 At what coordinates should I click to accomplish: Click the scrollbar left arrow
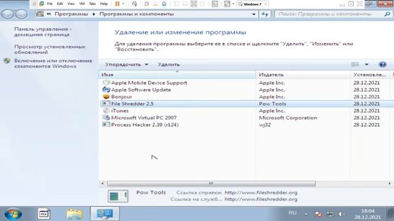click(102, 184)
